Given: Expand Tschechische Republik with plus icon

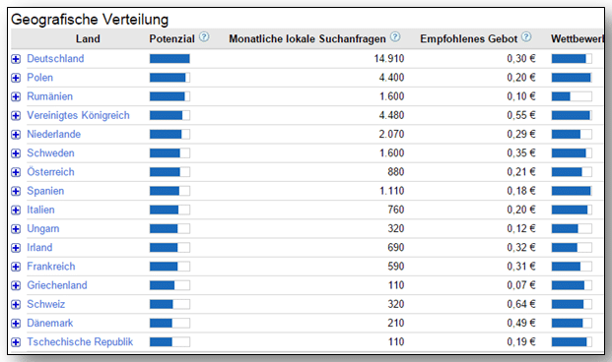Looking at the screenshot, I should click(x=16, y=342).
